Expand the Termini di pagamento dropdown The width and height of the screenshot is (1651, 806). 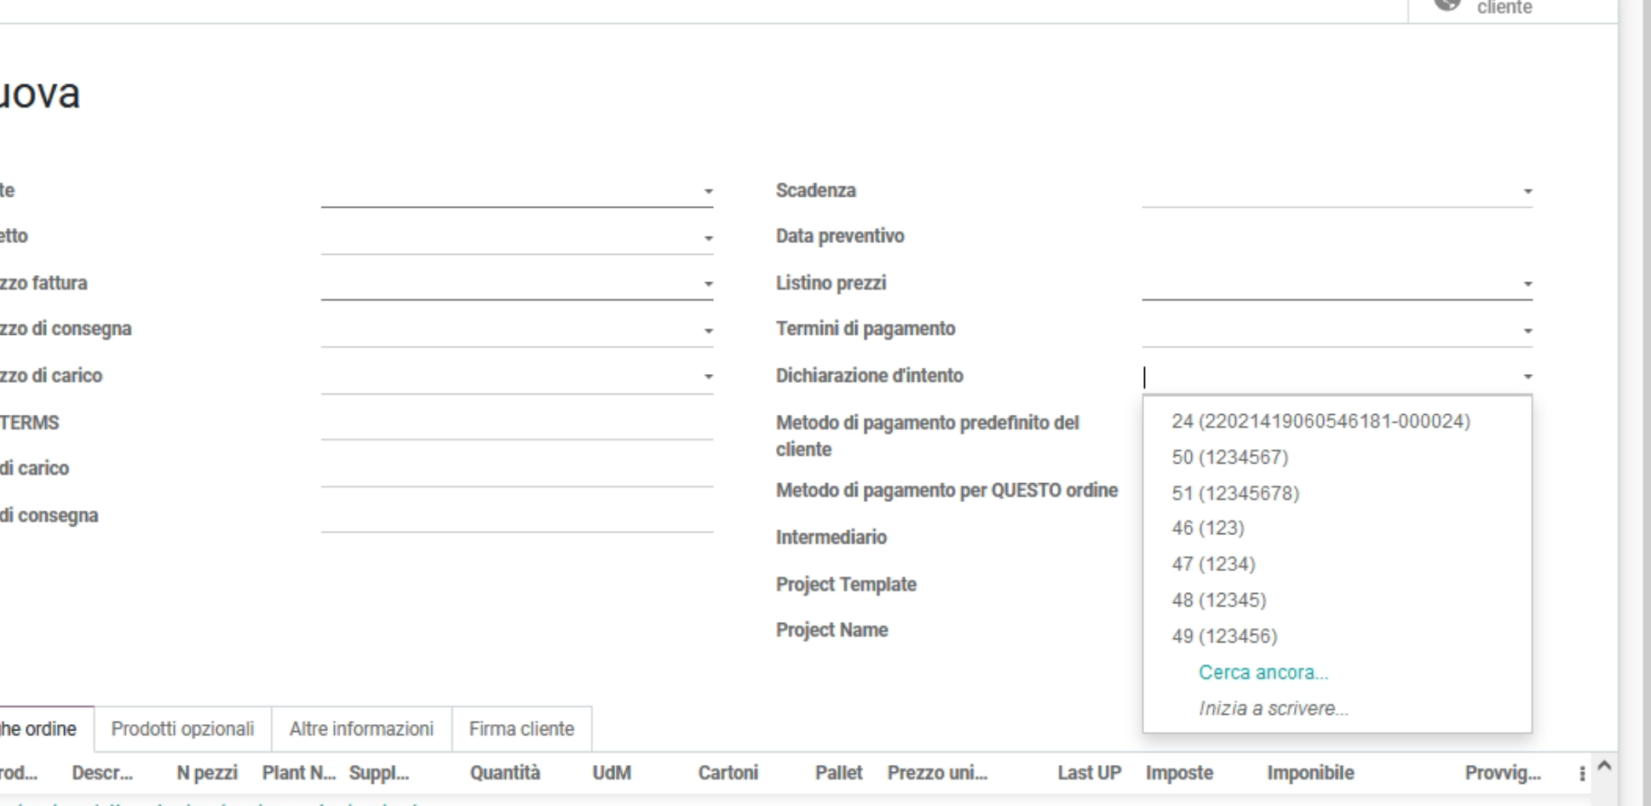click(x=1528, y=329)
